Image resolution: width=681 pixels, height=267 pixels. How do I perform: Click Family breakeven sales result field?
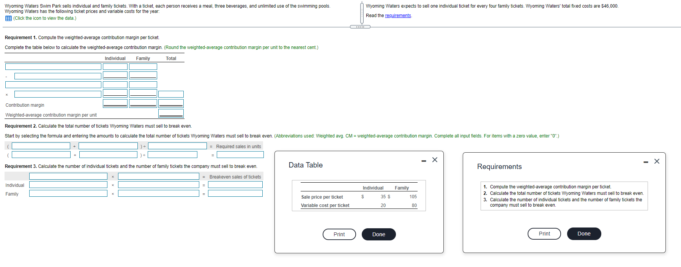[235, 193]
